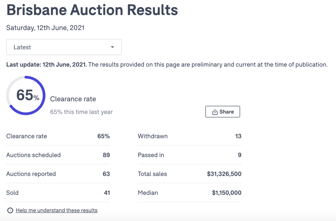336x221 pixels.
Task: Click the Auctions reported value 63
Action: (x=106, y=174)
